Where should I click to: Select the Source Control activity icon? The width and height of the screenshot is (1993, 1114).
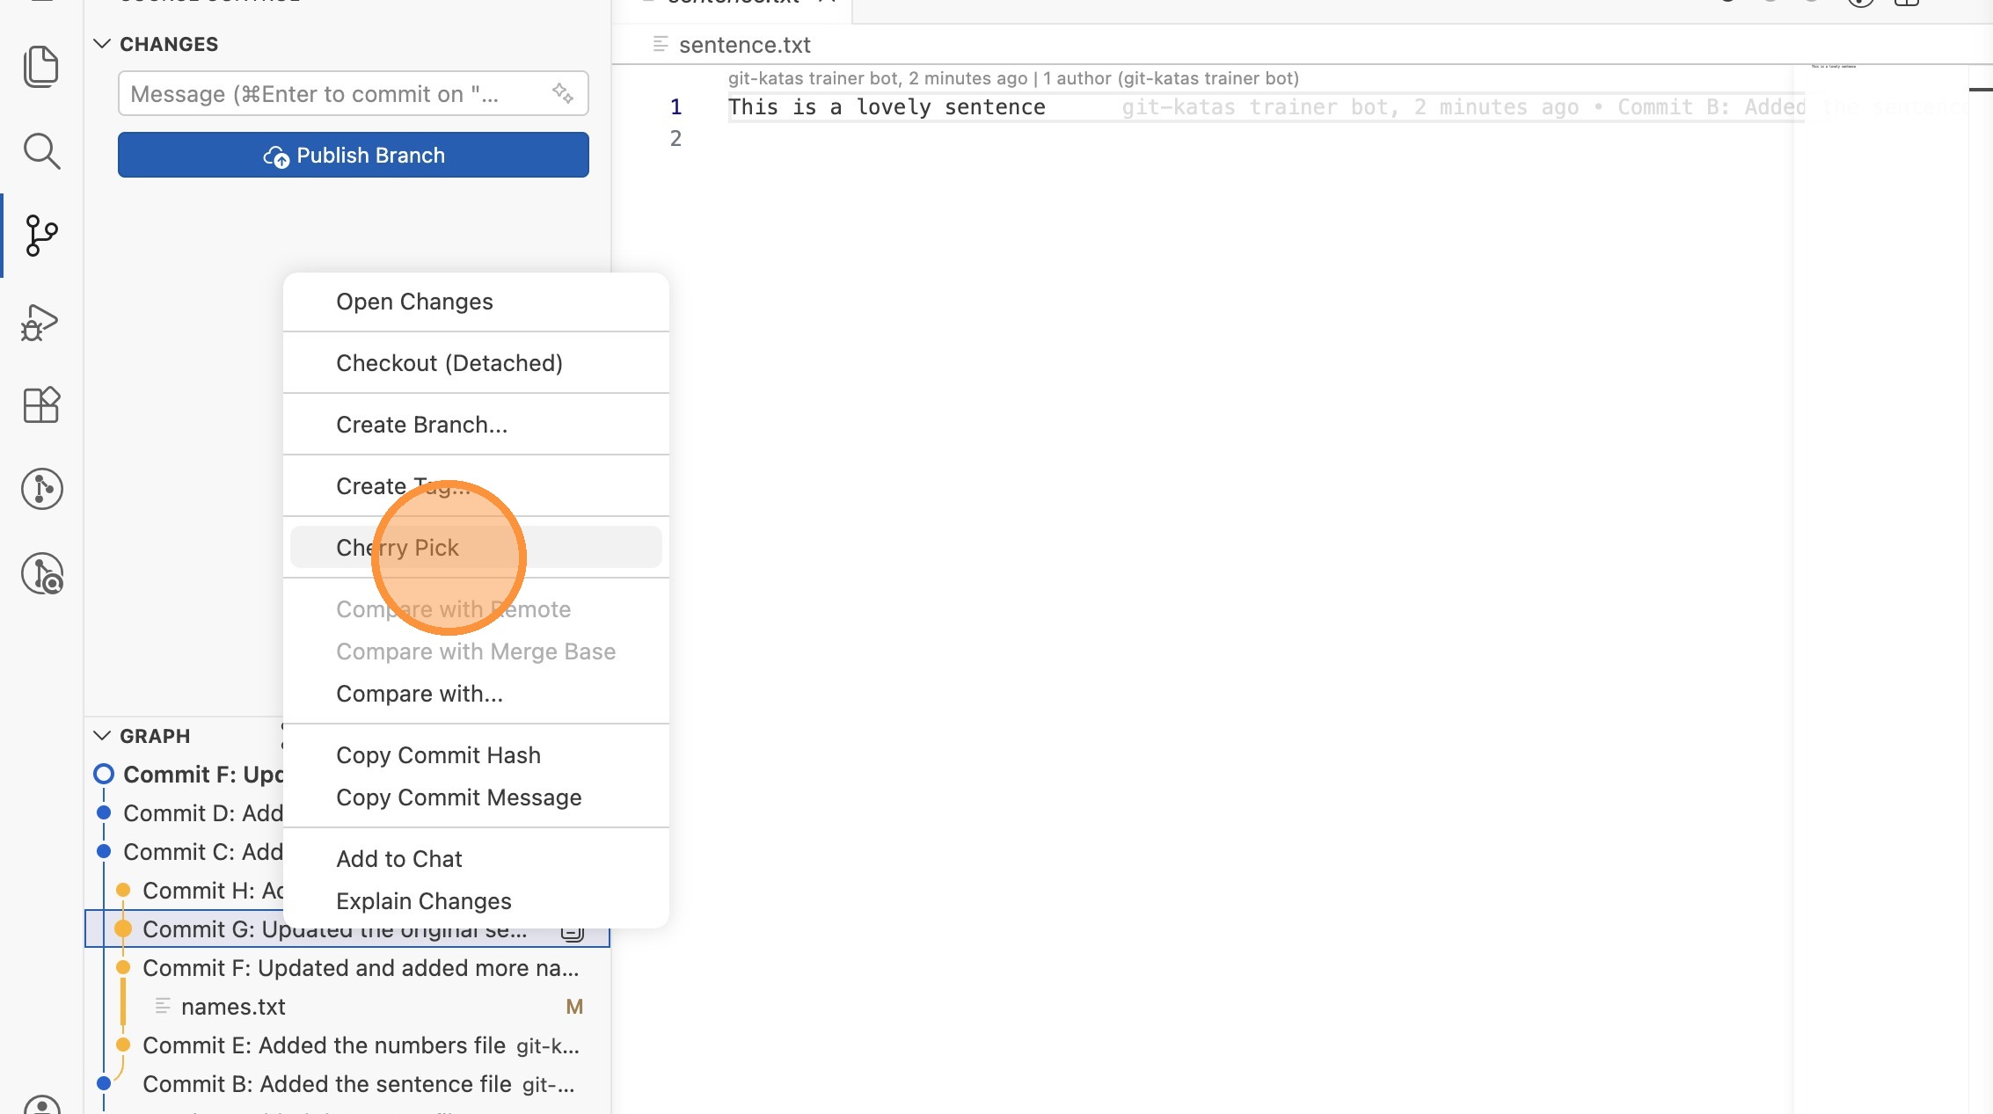40,236
